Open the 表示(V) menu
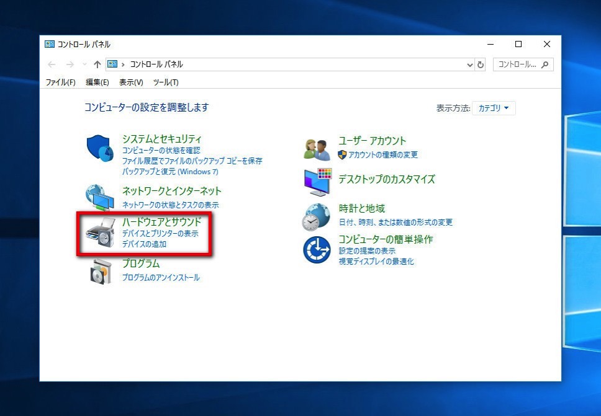 coord(131,82)
